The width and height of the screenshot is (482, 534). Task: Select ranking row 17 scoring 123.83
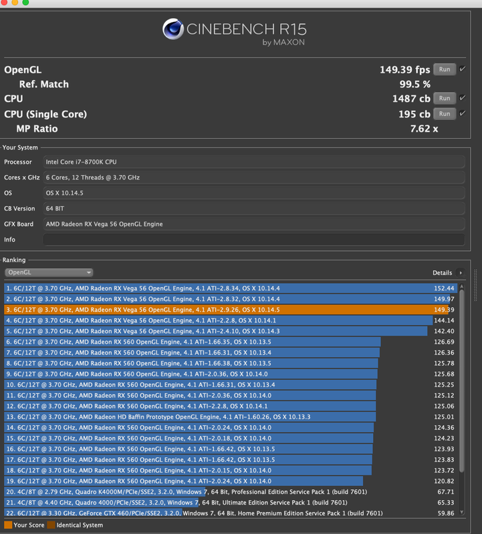231,460
